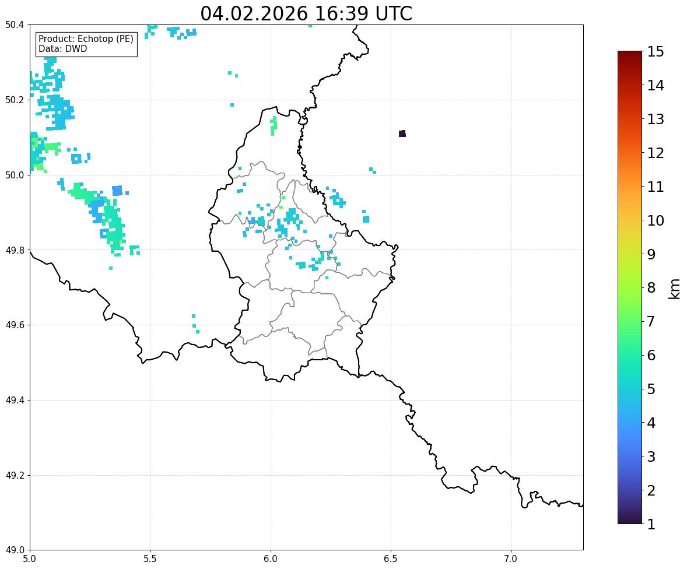Click the latitude axis label "50.4"
687x569 pixels.
coord(15,25)
